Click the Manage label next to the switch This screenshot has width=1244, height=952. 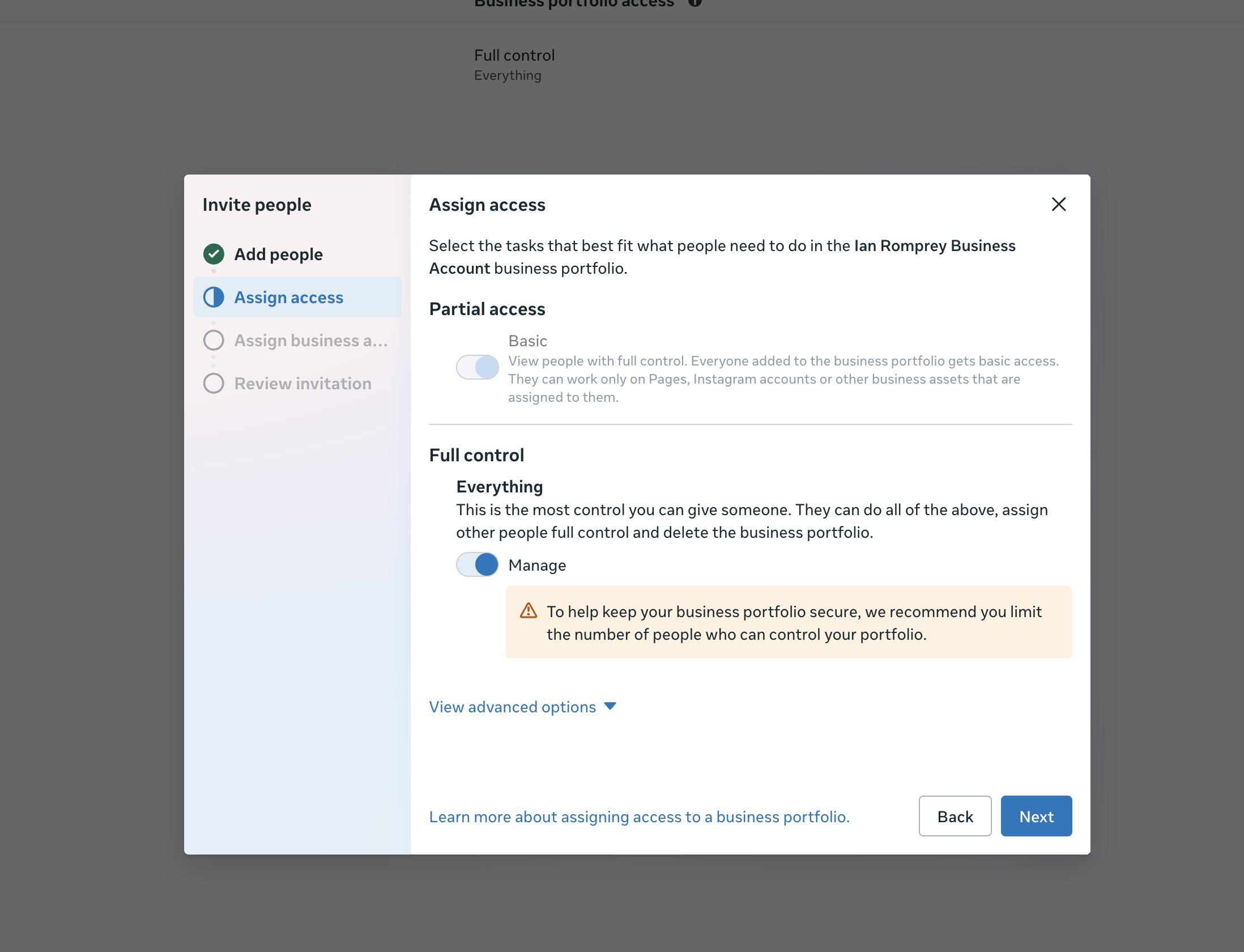tap(537, 565)
